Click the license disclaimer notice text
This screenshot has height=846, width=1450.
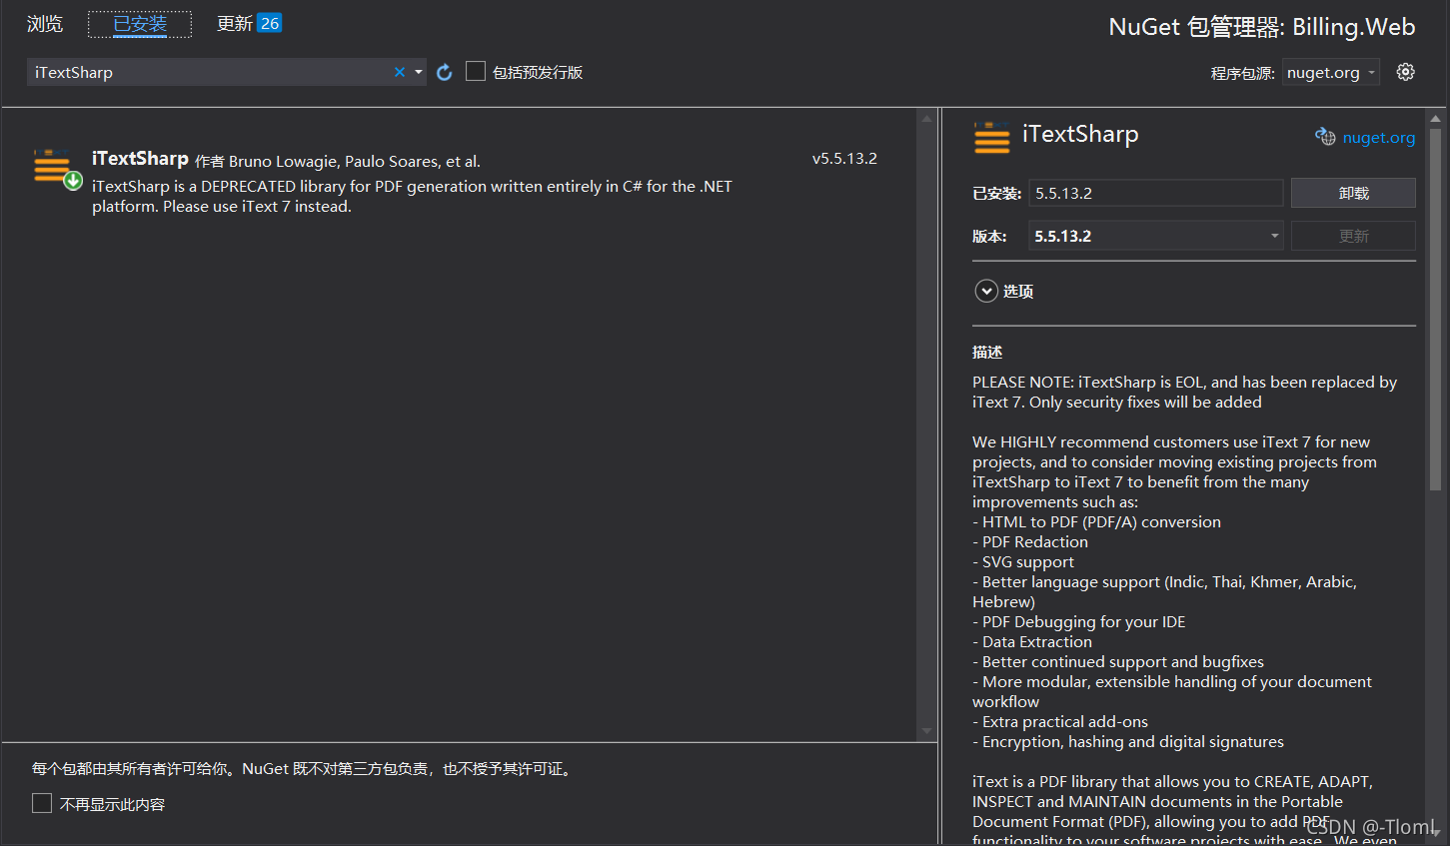tap(304, 768)
